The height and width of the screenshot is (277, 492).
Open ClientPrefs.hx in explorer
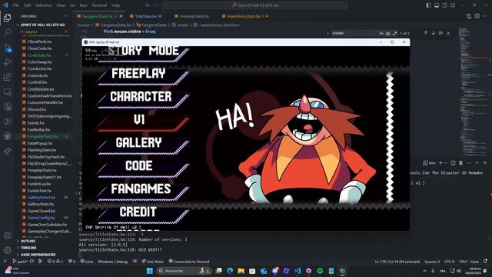[x=39, y=42]
